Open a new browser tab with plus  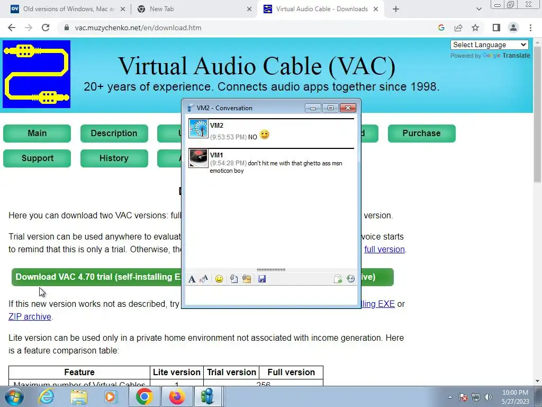pos(396,10)
